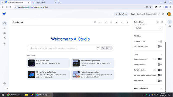Reset run settings to default icon

click(x=157, y=22)
